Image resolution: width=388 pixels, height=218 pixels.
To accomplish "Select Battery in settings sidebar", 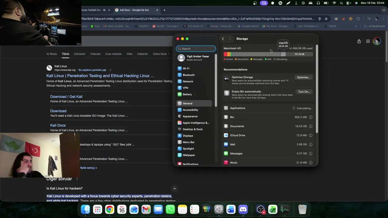I will (194, 94).
